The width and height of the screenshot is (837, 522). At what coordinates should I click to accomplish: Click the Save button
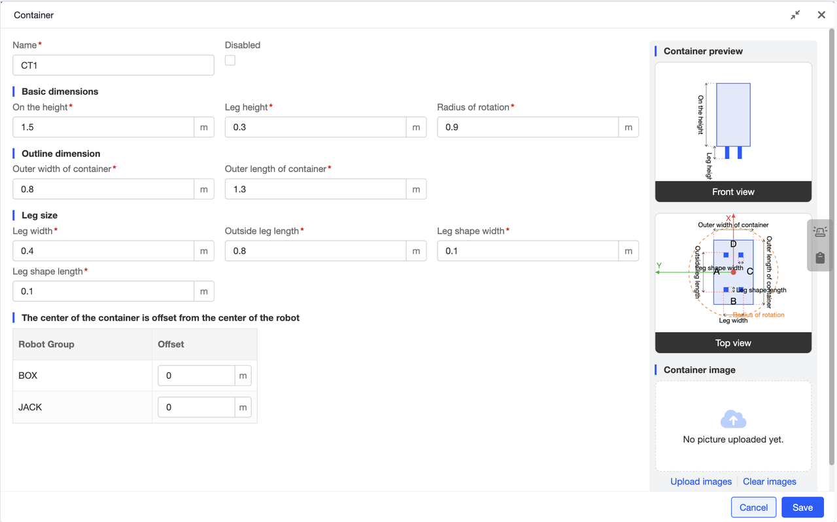click(x=802, y=507)
